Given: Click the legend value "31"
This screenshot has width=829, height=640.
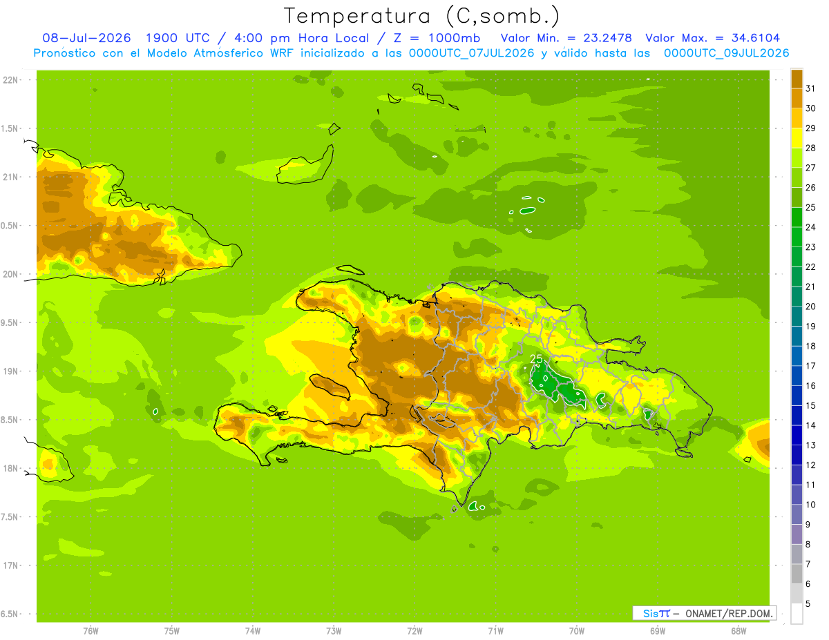Looking at the screenshot, I should (x=811, y=88).
